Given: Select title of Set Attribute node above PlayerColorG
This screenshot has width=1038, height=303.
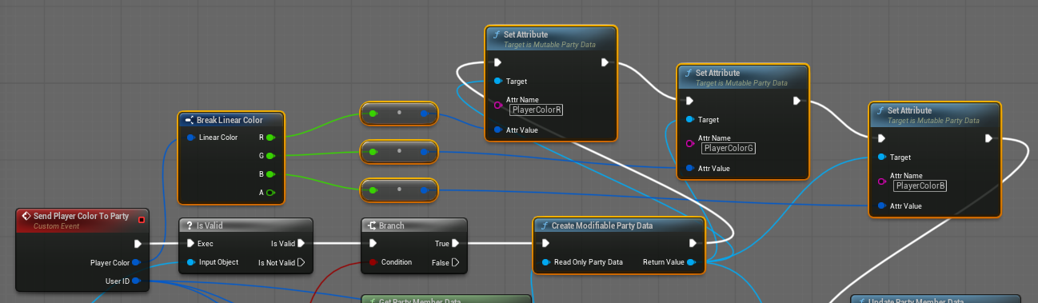Looking at the screenshot, I should click(717, 73).
